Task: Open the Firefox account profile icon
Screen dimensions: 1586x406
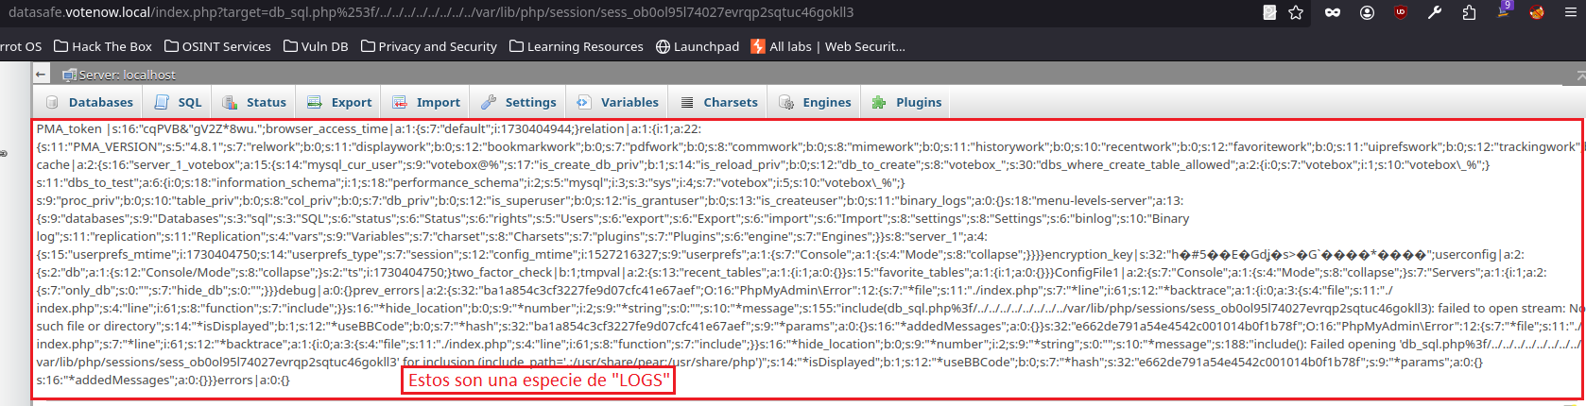Action: tap(1367, 12)
